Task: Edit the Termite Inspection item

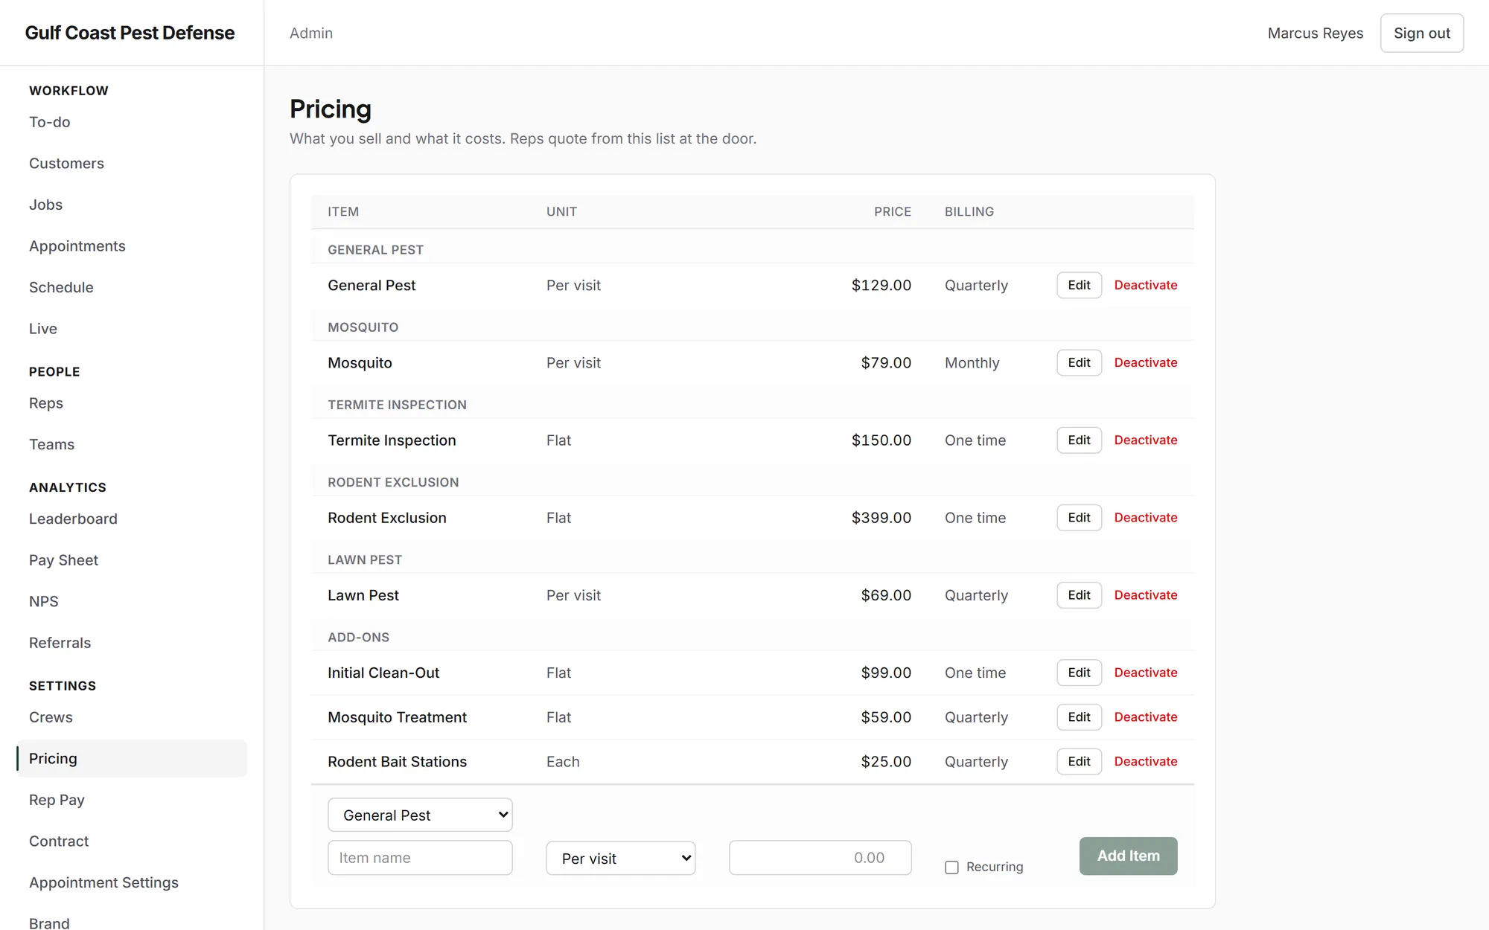Action: coord(1079,440)
